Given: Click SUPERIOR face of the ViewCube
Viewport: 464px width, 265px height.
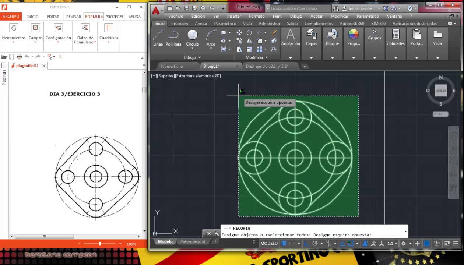Looking at the screenshot, I should click(x=441, y=91).
